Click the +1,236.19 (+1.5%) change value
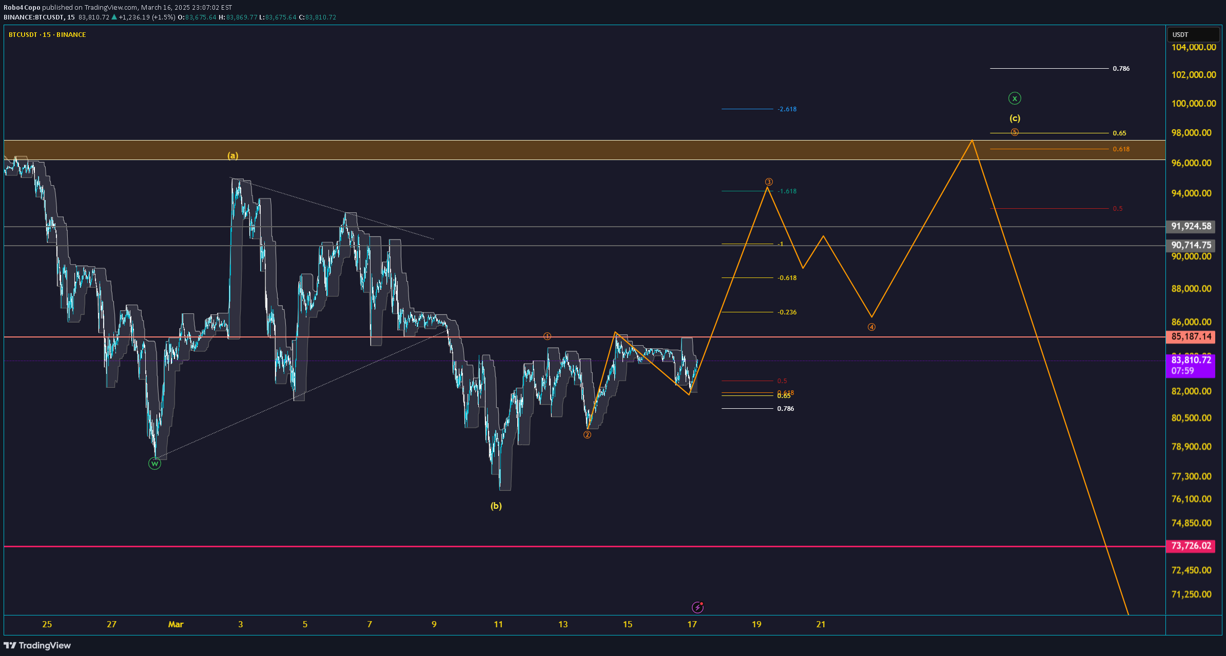Image resolution: width=1226 pixels, height=656 pixels. tap(147, 17)
